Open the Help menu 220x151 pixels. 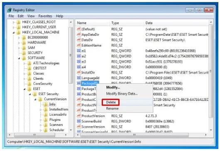point(59,16)
